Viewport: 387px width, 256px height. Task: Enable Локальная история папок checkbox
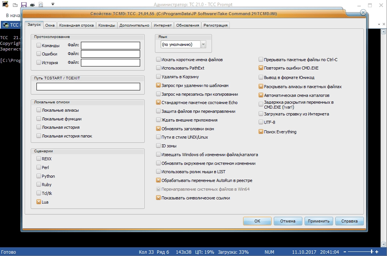[39, 136]
